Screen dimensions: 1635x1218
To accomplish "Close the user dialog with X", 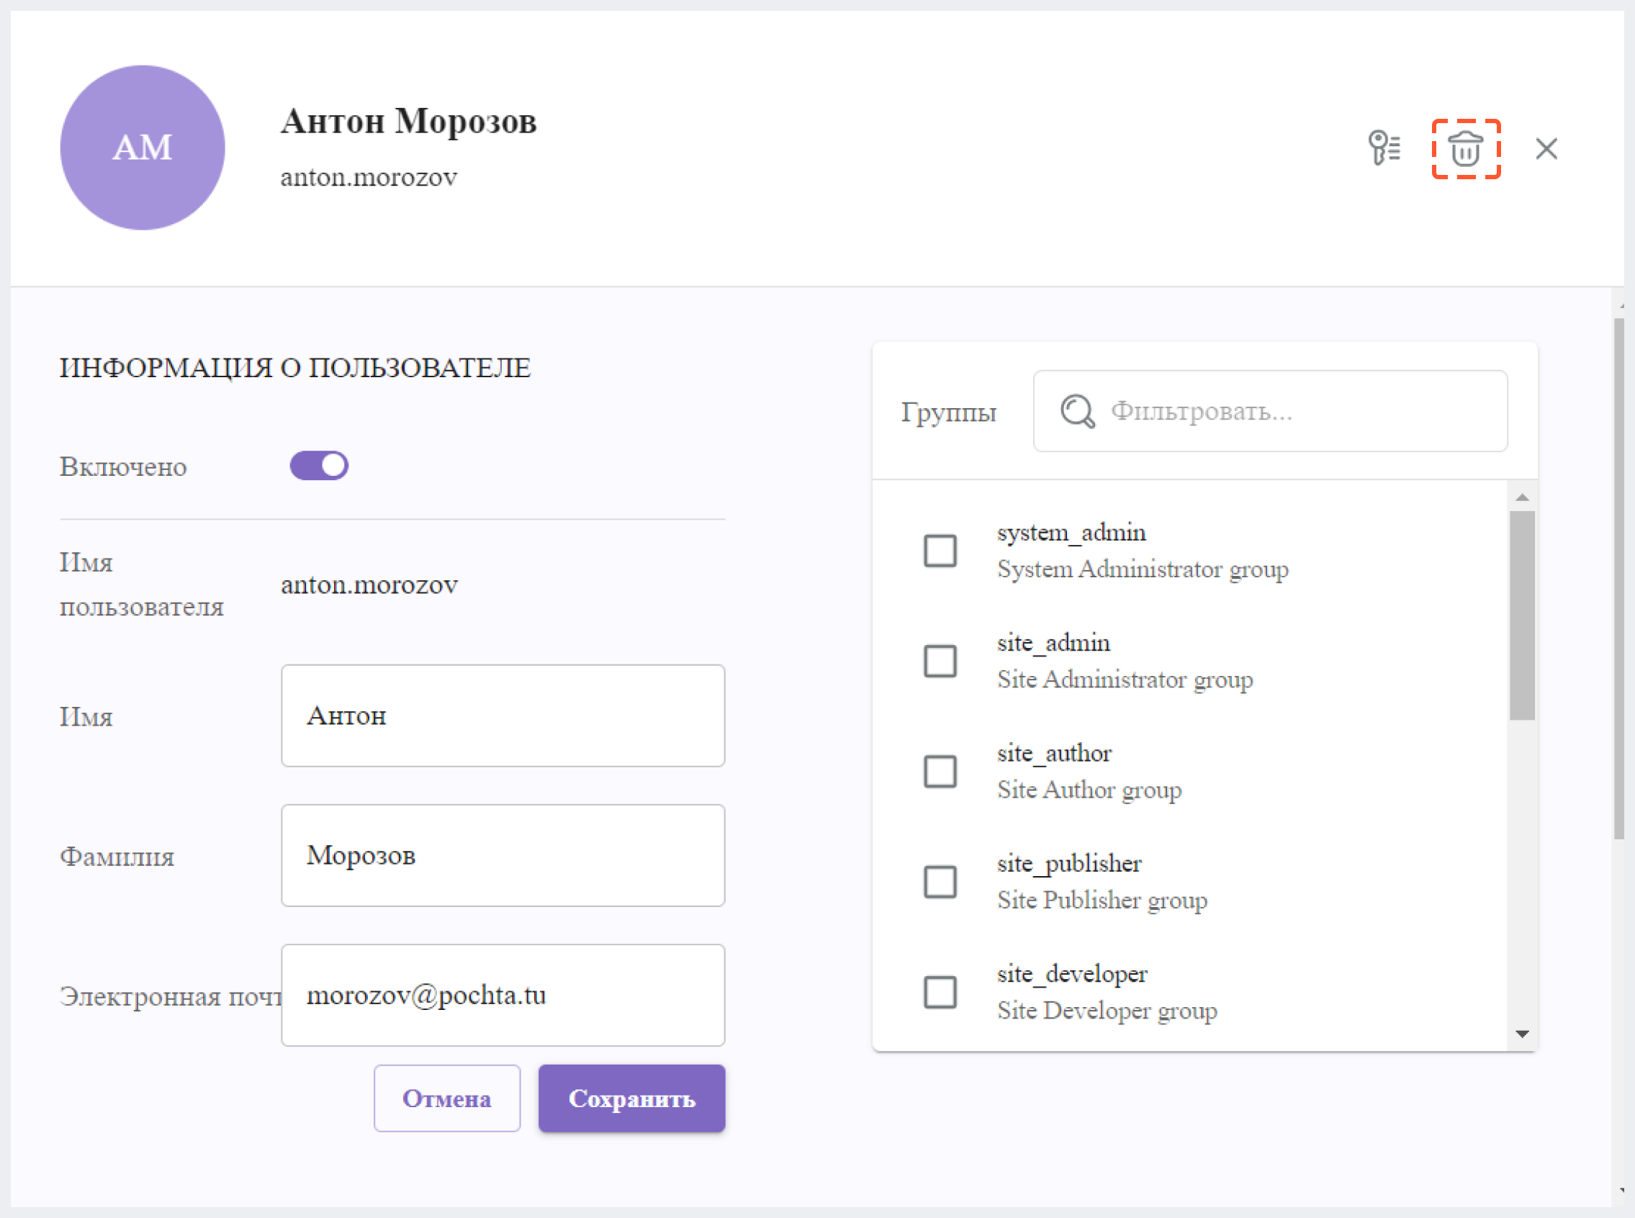I will click(1546, 148).
